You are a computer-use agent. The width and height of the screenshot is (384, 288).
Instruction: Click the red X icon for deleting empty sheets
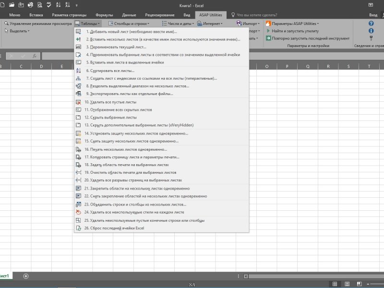click(78, 102)
